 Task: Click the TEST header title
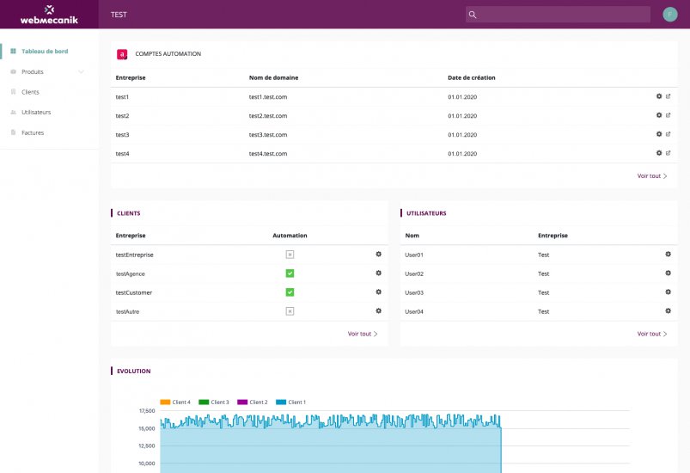(x=119, y=15)
